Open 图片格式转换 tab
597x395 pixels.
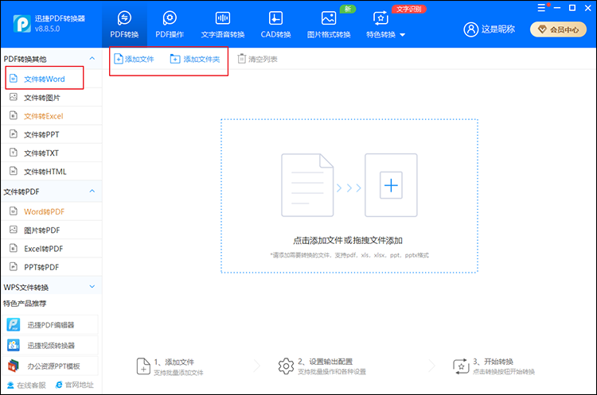coord(329,25)
